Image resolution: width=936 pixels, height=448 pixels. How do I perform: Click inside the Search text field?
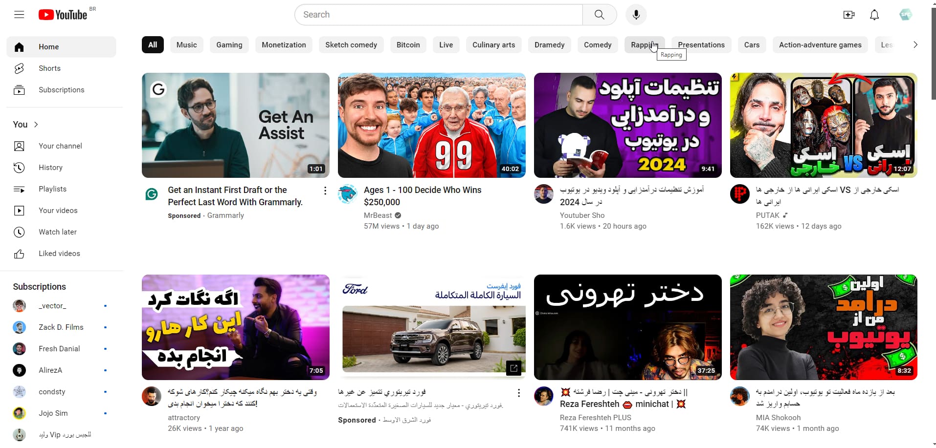pyautogui.click(x=438, y=15)
